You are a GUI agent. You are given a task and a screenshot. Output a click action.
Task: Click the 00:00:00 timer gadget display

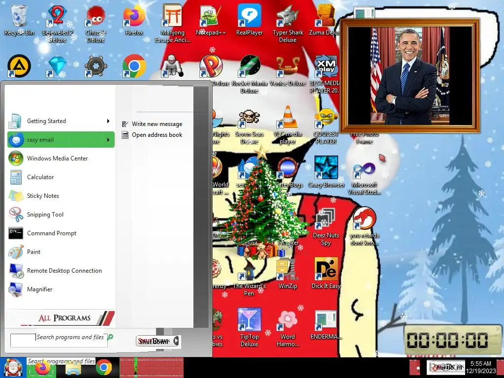(447, 340)
